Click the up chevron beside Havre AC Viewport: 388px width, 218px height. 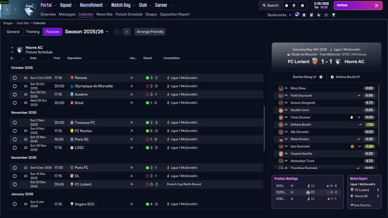click(12, 48)
